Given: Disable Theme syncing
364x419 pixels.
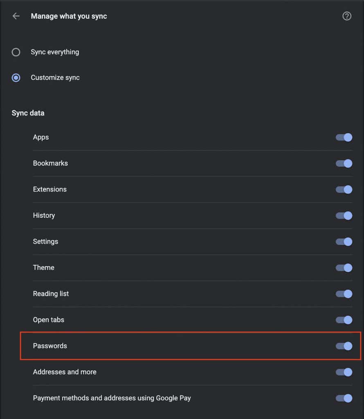Looking at the screenshot, I should [x=344, y=268].
